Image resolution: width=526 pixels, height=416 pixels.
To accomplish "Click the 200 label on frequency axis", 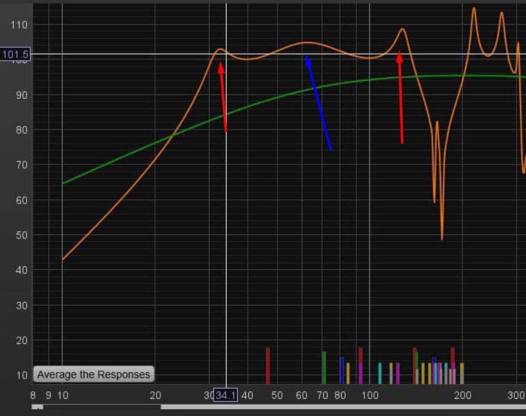I will click(463, 396).
